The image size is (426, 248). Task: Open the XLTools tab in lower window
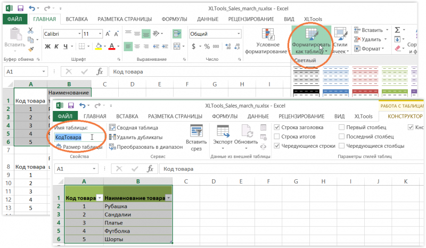pyautogui.click(x=363, y=116)
